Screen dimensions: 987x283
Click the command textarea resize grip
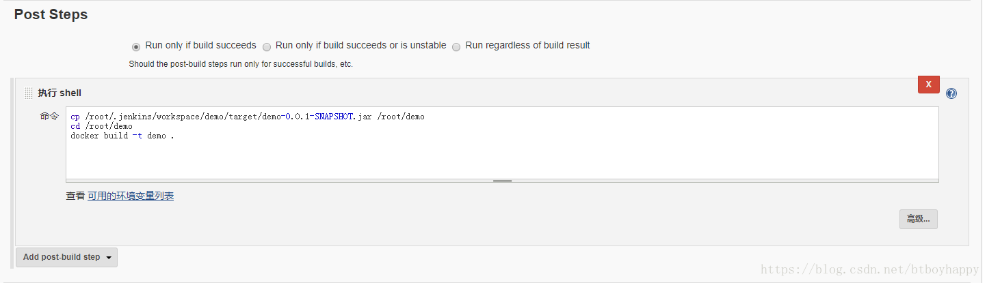click(502, 181)
